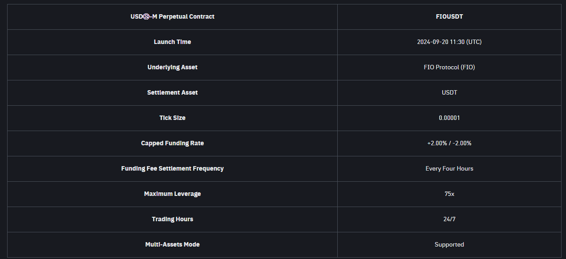Select the USDT settlement value

pos(449,93)
